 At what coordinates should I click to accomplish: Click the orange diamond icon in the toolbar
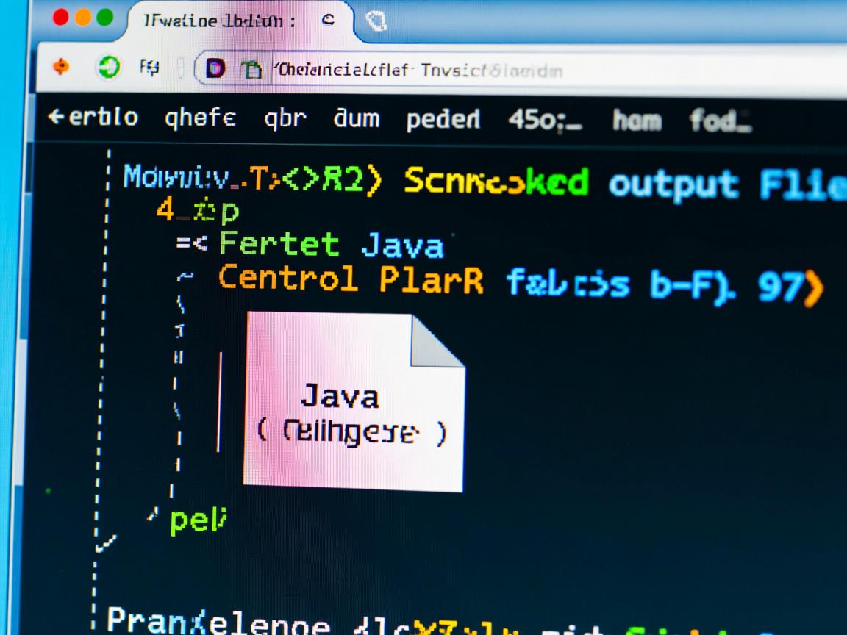click(62, 68)
